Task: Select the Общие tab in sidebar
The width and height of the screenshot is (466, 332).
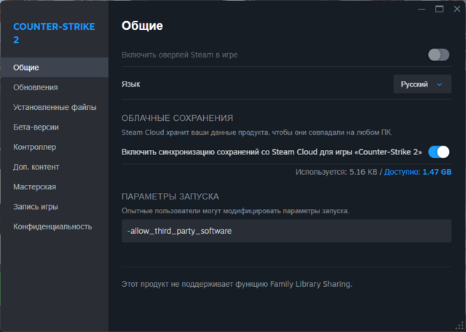Action: pos(26,68)
